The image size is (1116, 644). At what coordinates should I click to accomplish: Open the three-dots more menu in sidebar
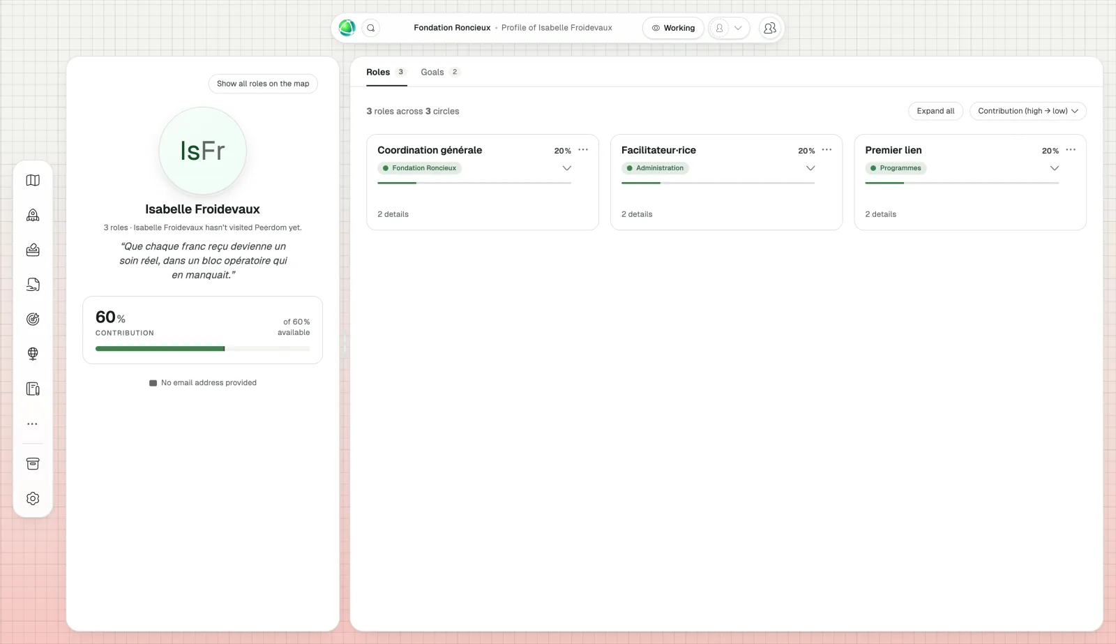click(33, 424)
